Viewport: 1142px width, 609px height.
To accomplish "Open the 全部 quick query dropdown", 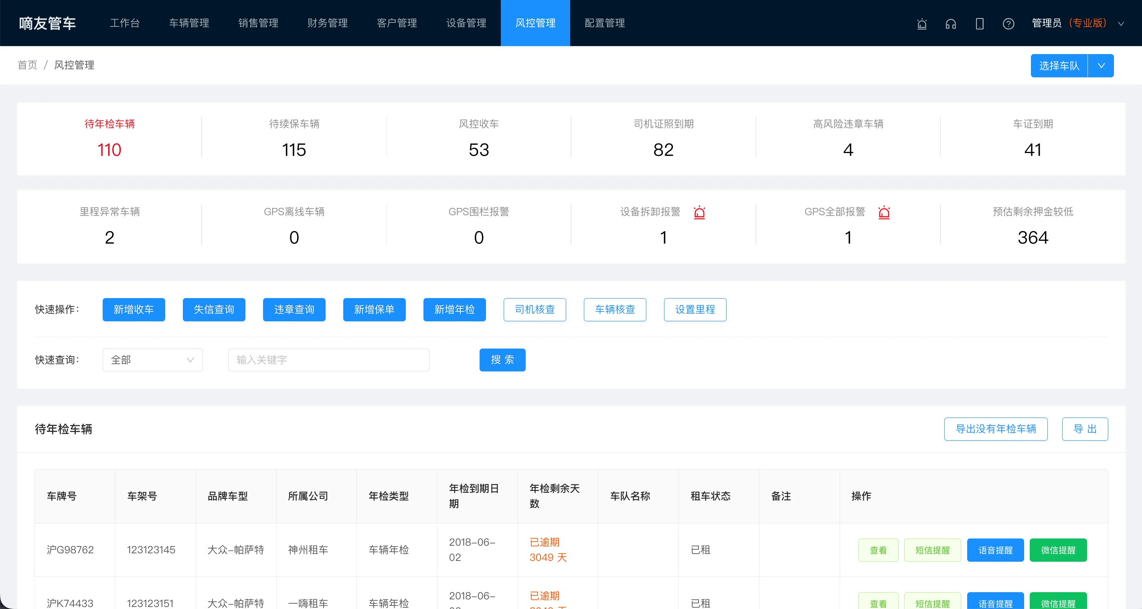I will coord(152,360).
